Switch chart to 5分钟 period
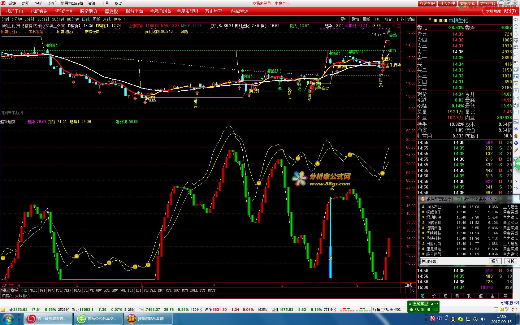This screenshot has width=520, height=325. coord(30,19)
